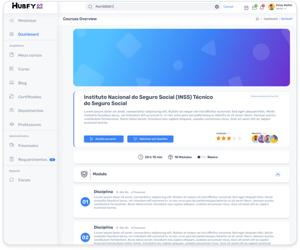Image resolution: width=300 pixels, height=250 pixels.
Task: Click the Meus cursos bookmark icon
Action: coord(12,55)
